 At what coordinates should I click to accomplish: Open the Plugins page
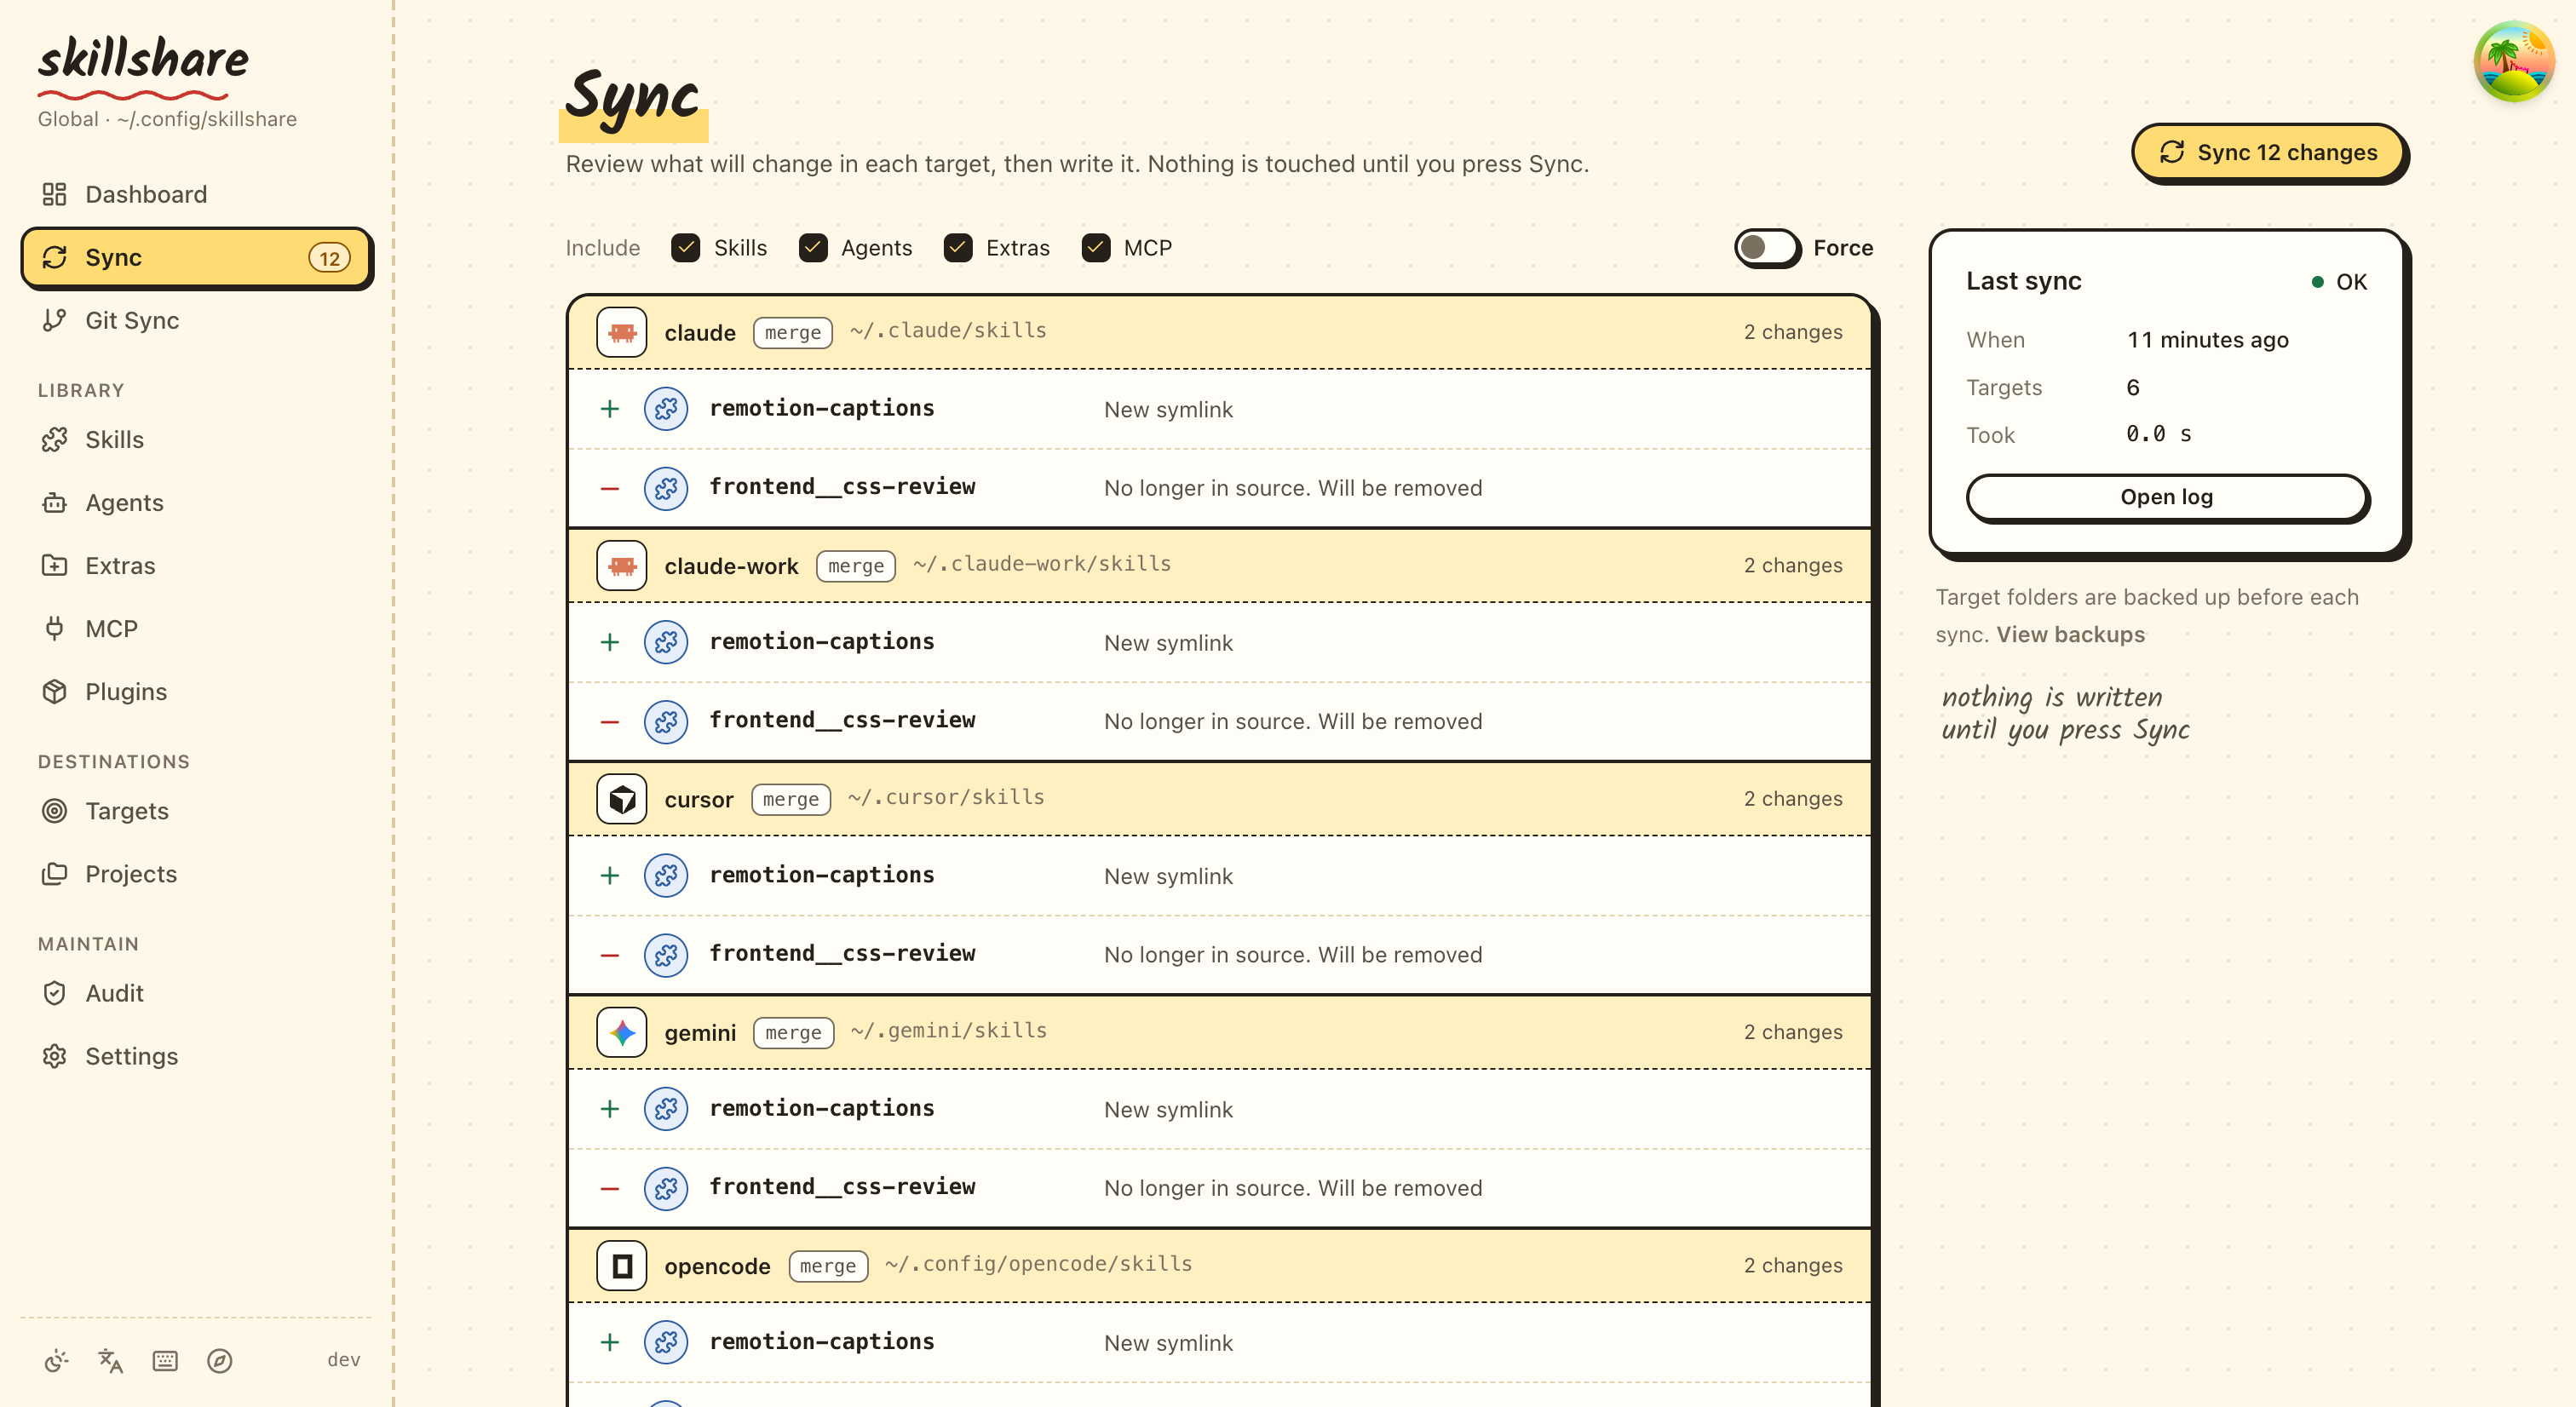click(196, 692)
